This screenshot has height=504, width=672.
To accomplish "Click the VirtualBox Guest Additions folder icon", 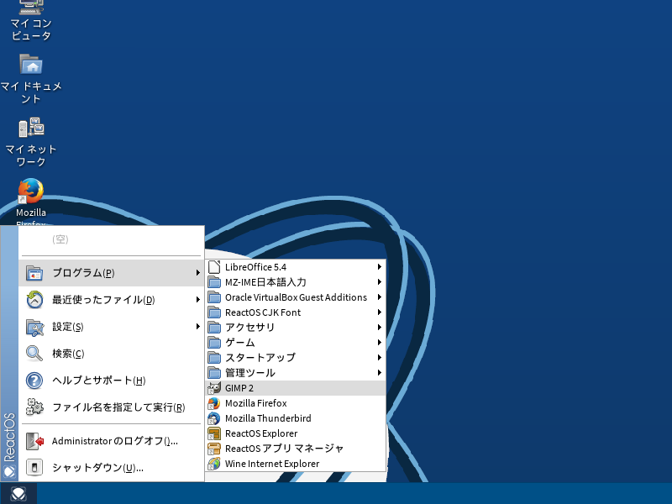I will pos(214,297).
